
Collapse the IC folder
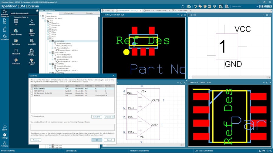coord(48,39)
